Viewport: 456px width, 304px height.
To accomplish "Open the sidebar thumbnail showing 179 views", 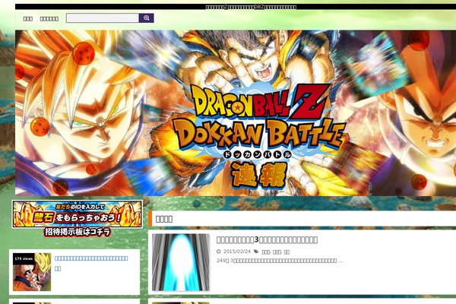I will click(32, 272).
